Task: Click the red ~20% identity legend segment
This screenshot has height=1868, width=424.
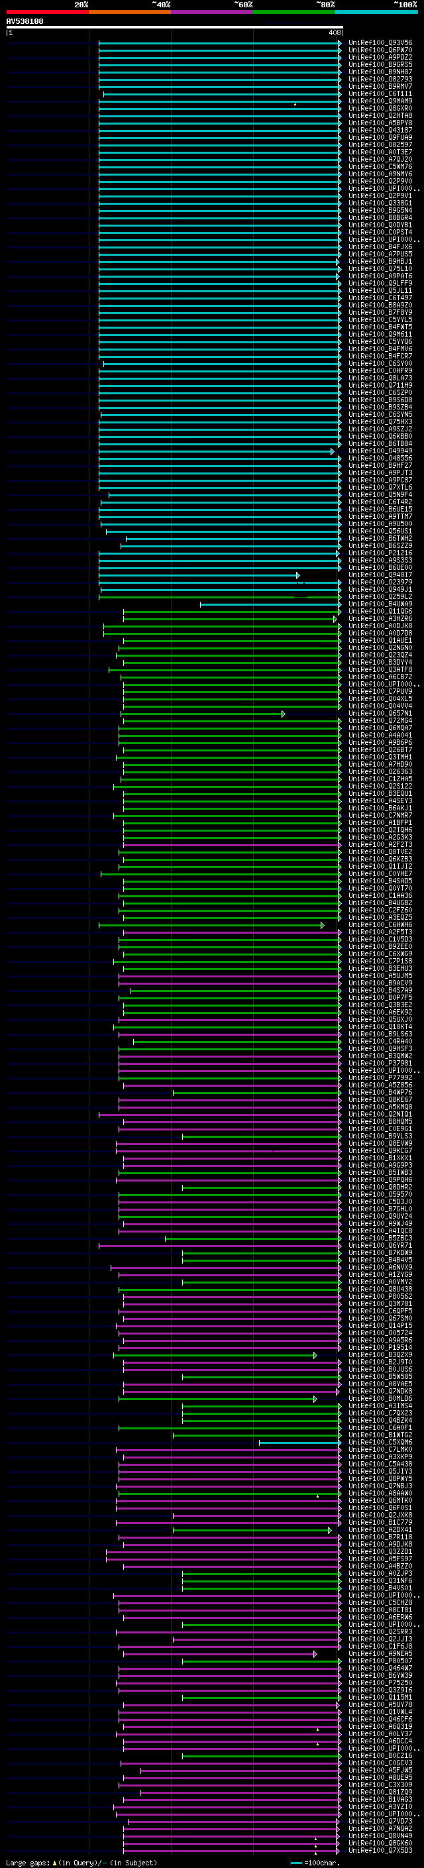Action: click(x=47, y=13)
